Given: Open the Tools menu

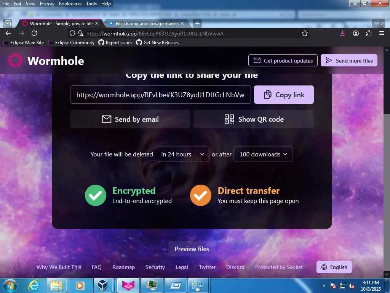Looking at the screenshot, I should click(91, 4).
